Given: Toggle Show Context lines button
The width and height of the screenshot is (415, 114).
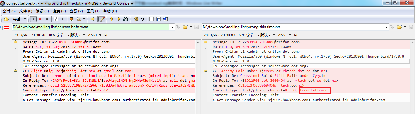Looking at the screenshot, I should point(56,19).
